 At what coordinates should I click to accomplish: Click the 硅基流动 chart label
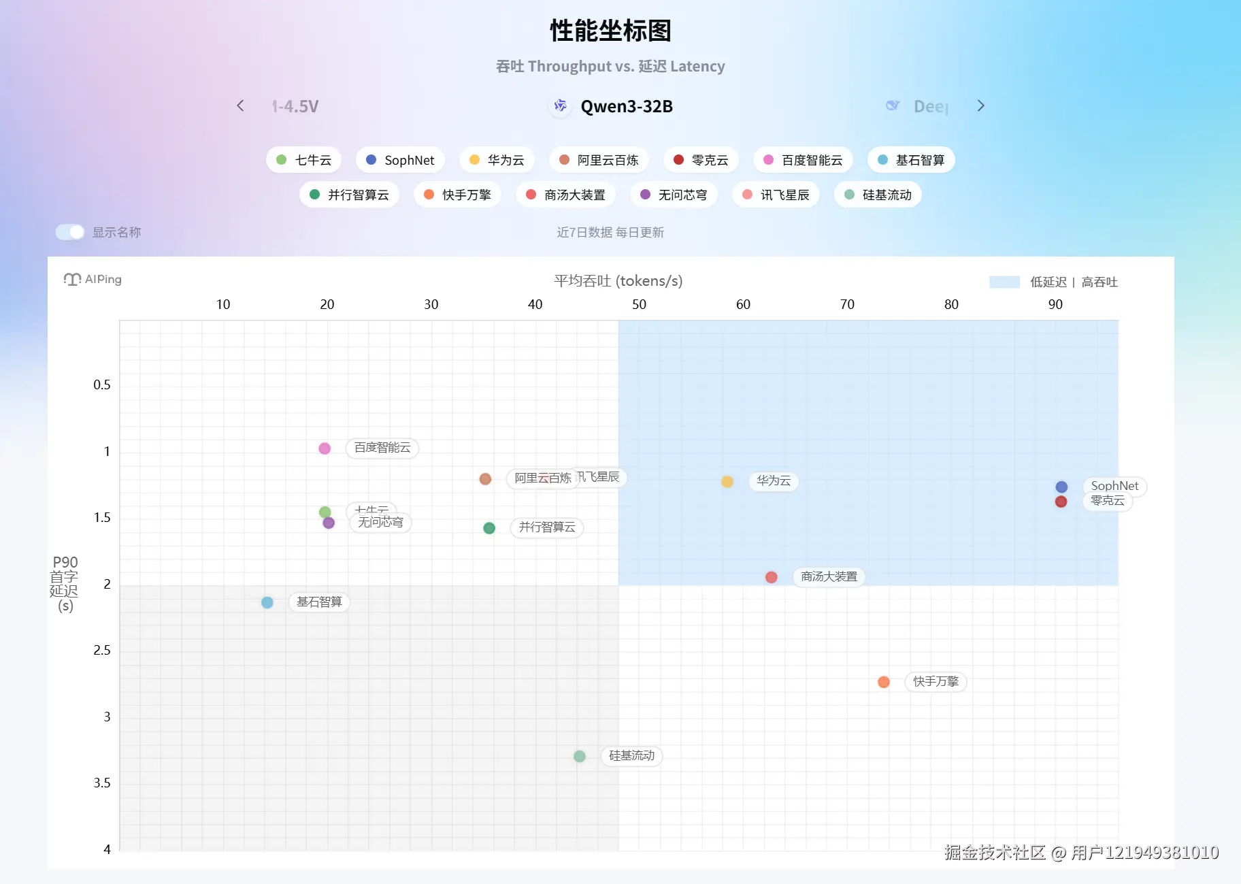coord(631,756)
